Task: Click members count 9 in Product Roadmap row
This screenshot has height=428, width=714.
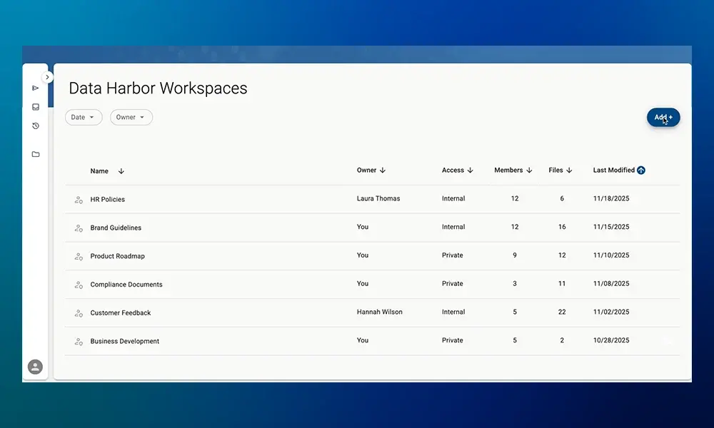Action: pos(515,255)
